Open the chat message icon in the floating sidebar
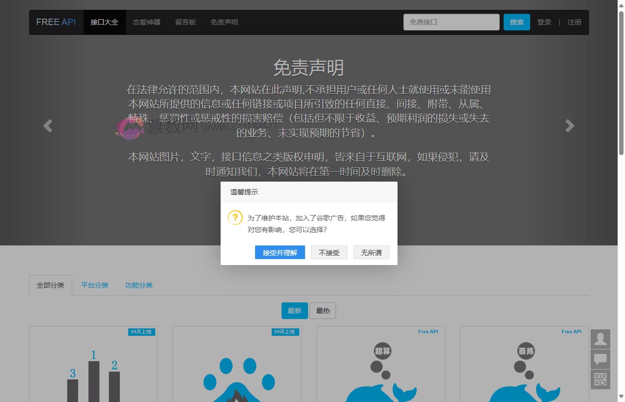Image resolution: width=625 pixels, height=402 pixels. [x=600, y=359]
